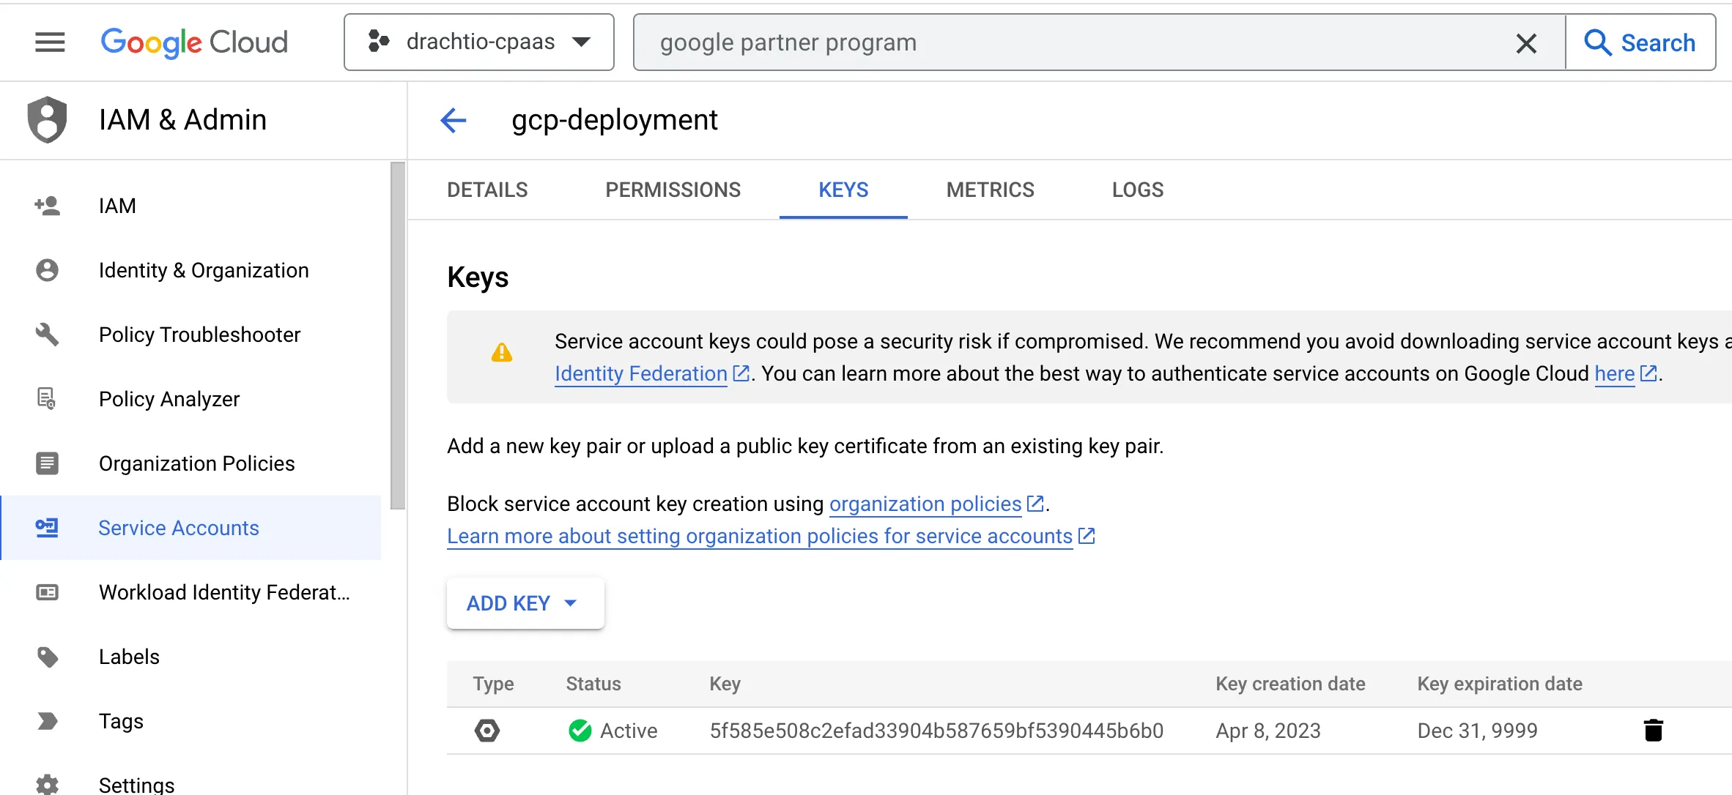The height and width of the screenshot is (795, 1732).
Task: Follow the Identity Federation link
Action: [x=641, y=373]
